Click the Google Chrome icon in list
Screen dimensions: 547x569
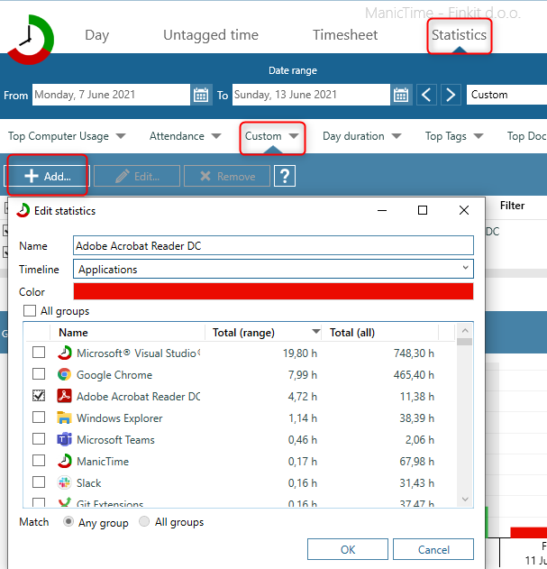65,375
